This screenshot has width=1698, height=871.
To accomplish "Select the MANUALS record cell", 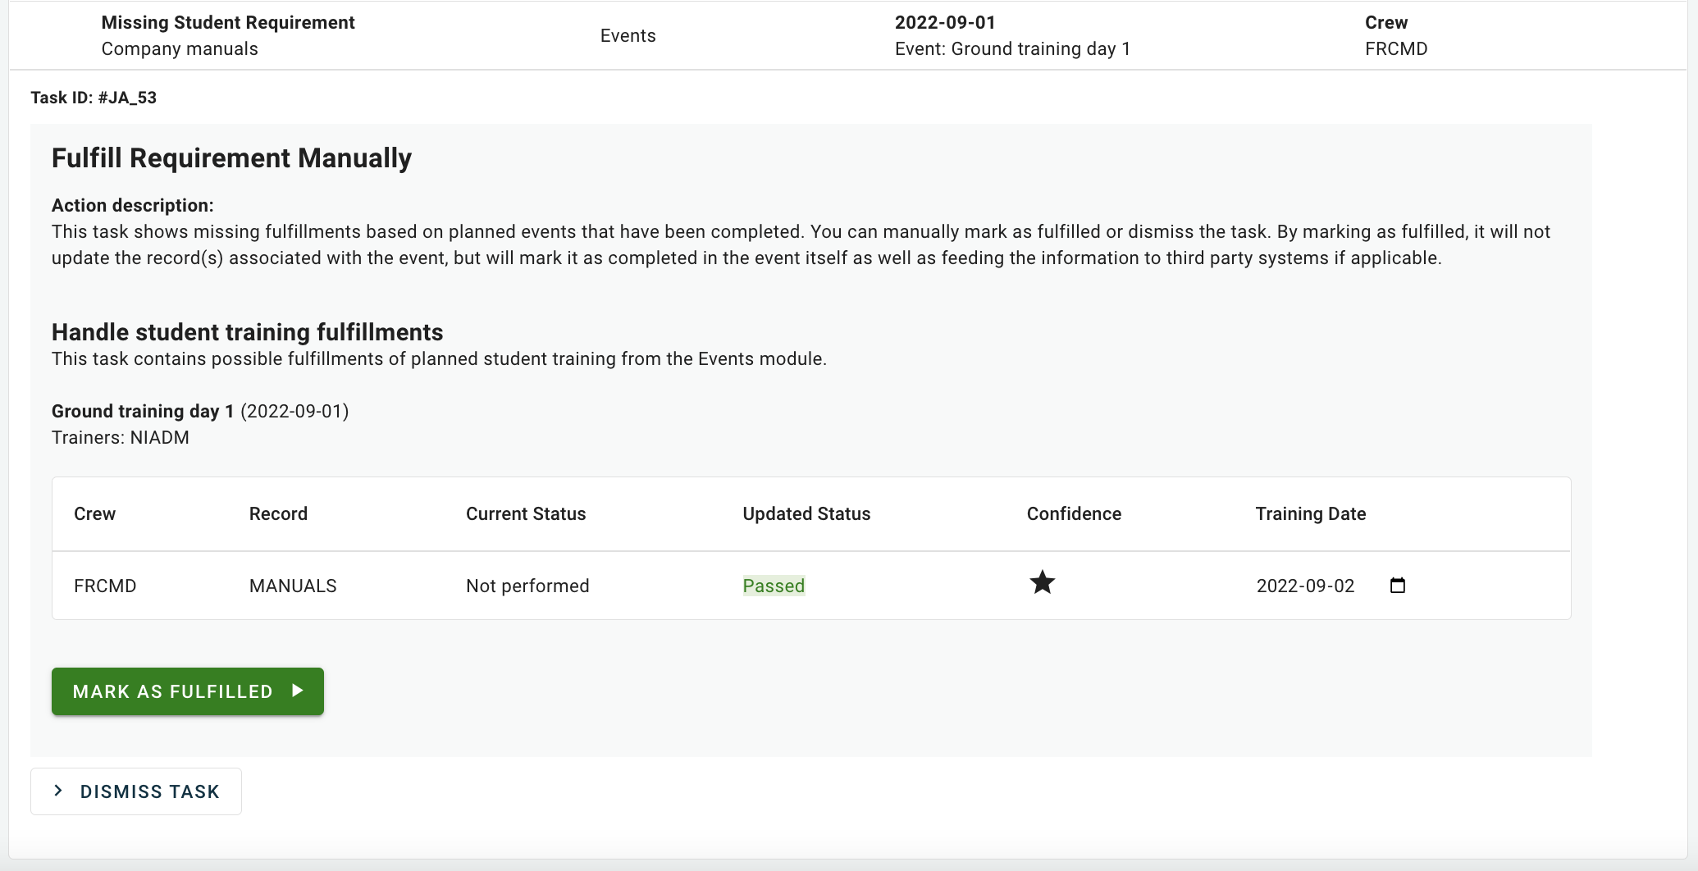I will [293, 586].
